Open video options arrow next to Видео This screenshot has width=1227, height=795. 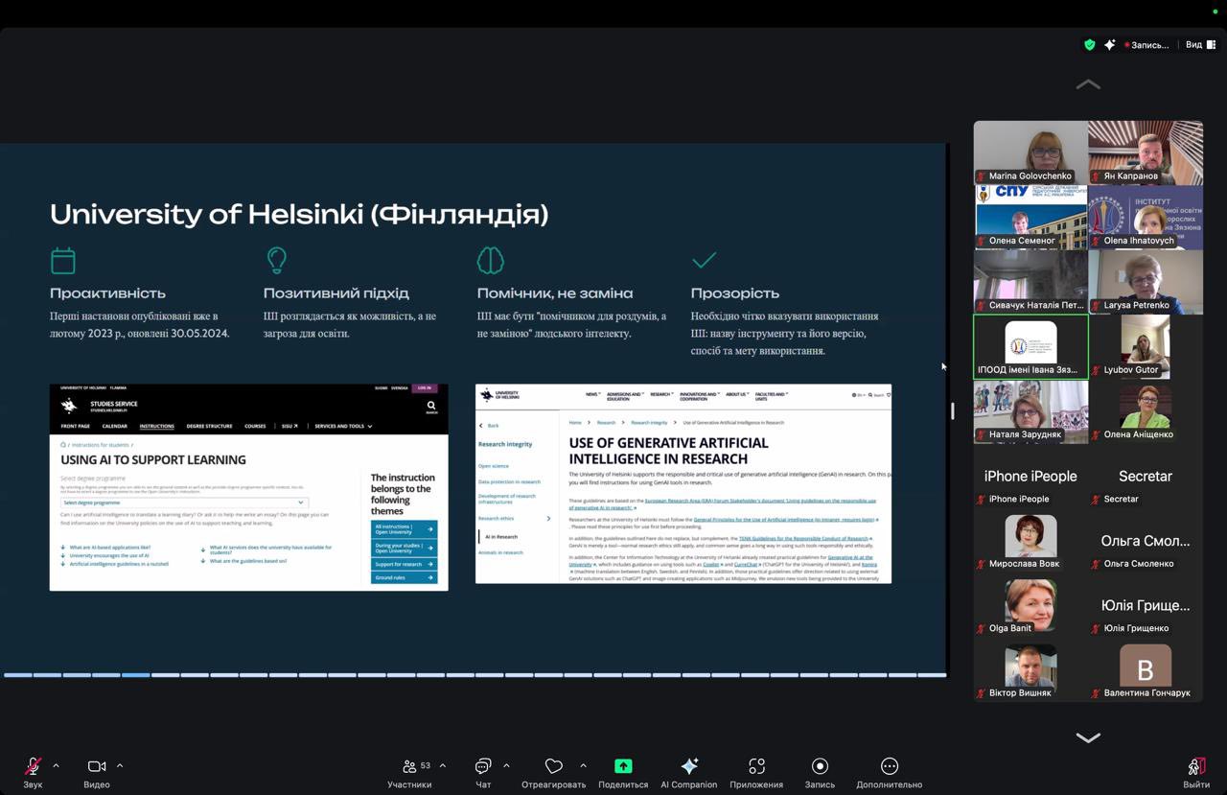[x=120, y=765]
